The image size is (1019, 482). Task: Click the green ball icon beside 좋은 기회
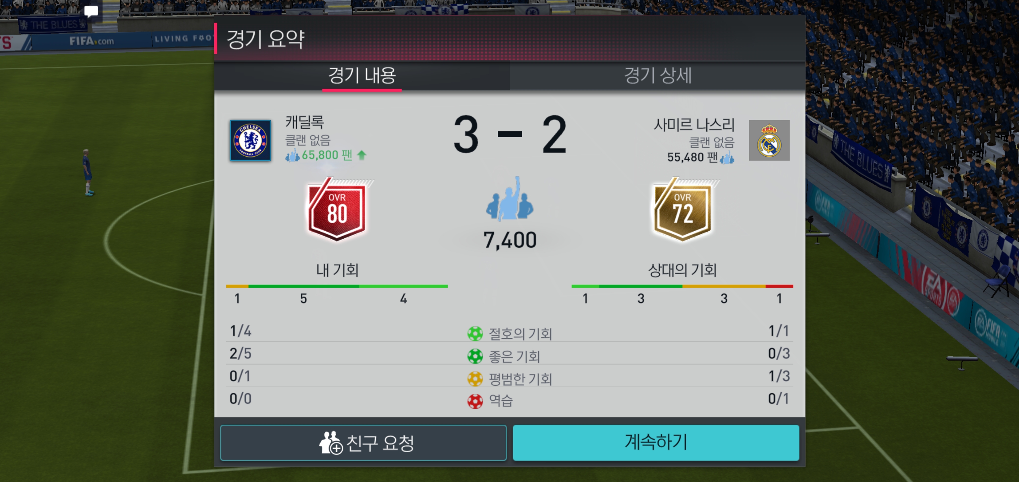click(x=475, y=356)
